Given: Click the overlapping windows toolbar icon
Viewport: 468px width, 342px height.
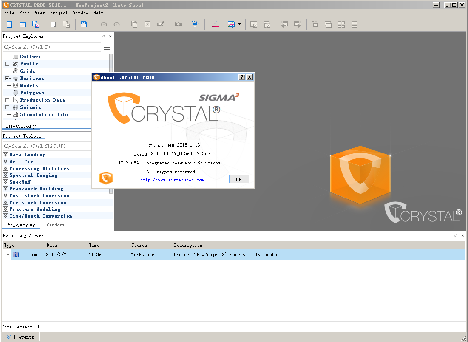Looking at the screenshot, I should coord(328,25).
